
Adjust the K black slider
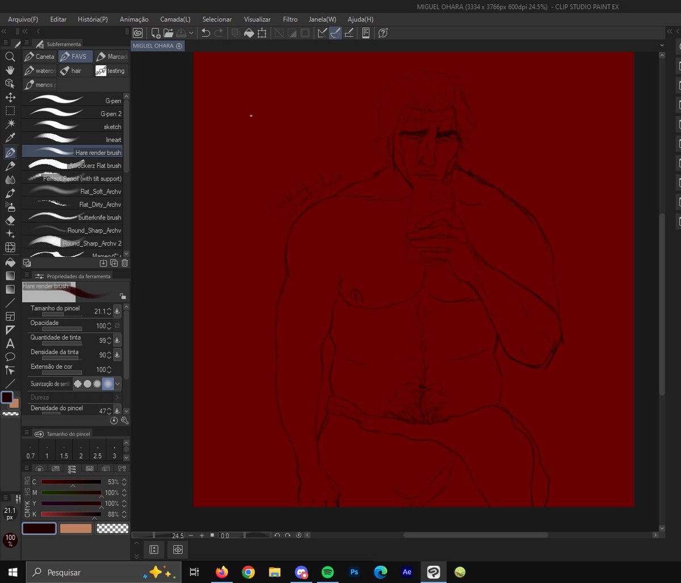[x=71, y=514]
